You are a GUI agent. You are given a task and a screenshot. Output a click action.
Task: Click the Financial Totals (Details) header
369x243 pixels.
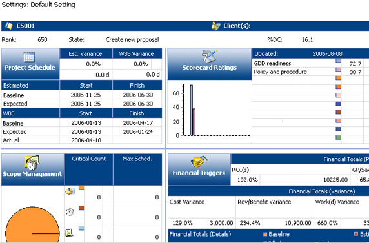pyautogui.click(x=200, y=234)
